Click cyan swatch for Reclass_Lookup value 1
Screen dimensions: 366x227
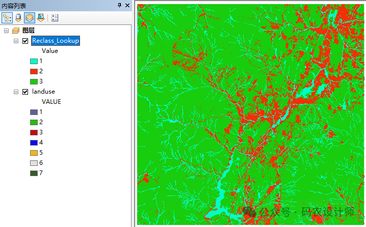click(x=34, y=61)
